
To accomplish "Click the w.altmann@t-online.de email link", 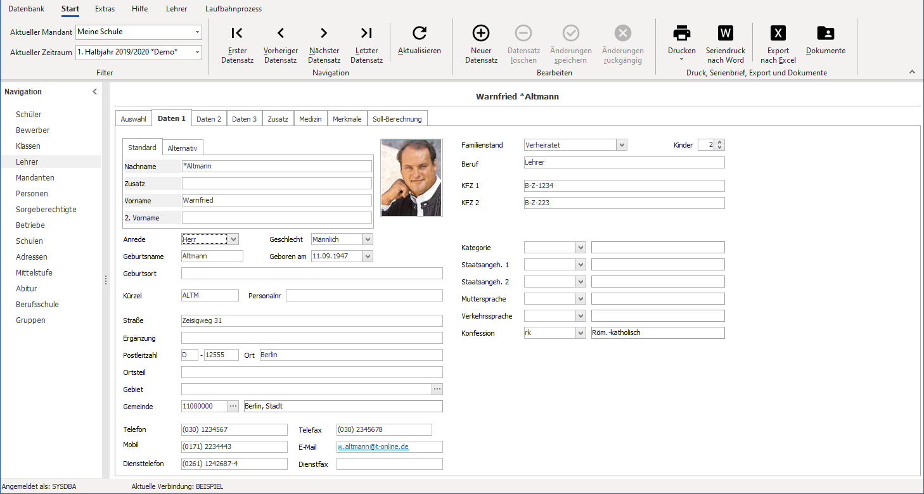I will click(373, 446).
